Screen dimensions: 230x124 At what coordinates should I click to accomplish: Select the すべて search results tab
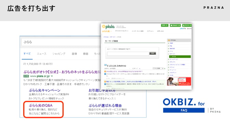[27, 54]
